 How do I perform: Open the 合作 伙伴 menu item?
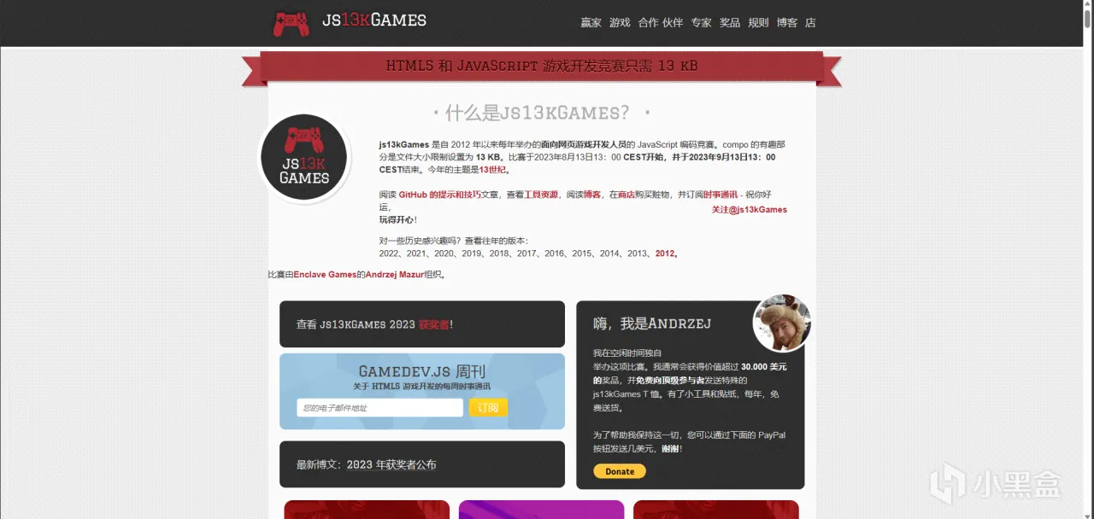661,23
